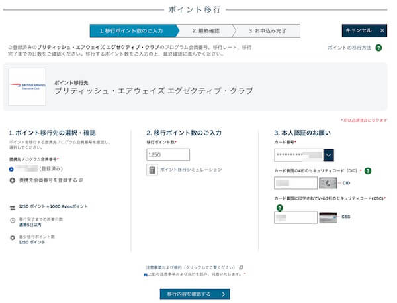Click the text 1250 ポイント = 1000 Aviosポイント
Screen dimensions: 397x303
click(x=53, y=206)
